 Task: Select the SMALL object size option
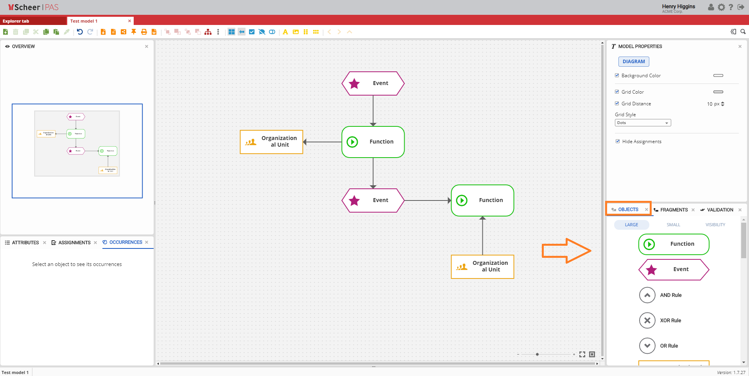(x=673, y=225)
